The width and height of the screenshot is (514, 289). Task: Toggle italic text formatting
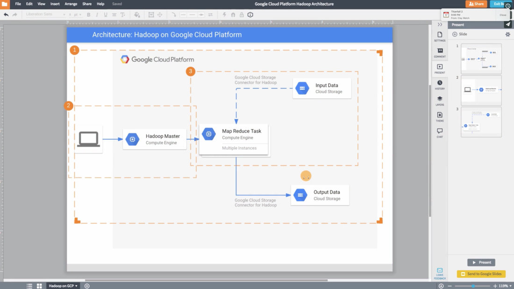(96, 14)
